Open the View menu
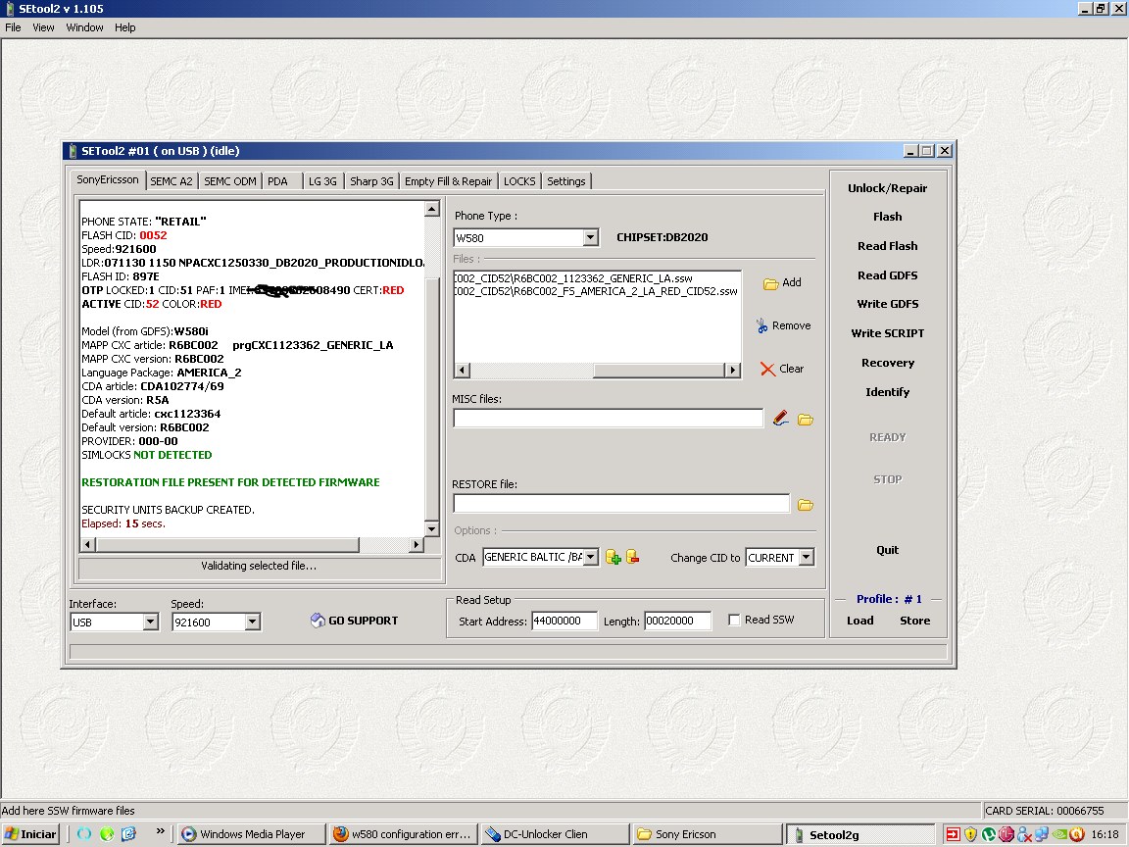Screen dimensions: 1129x847 coord(43,27)
